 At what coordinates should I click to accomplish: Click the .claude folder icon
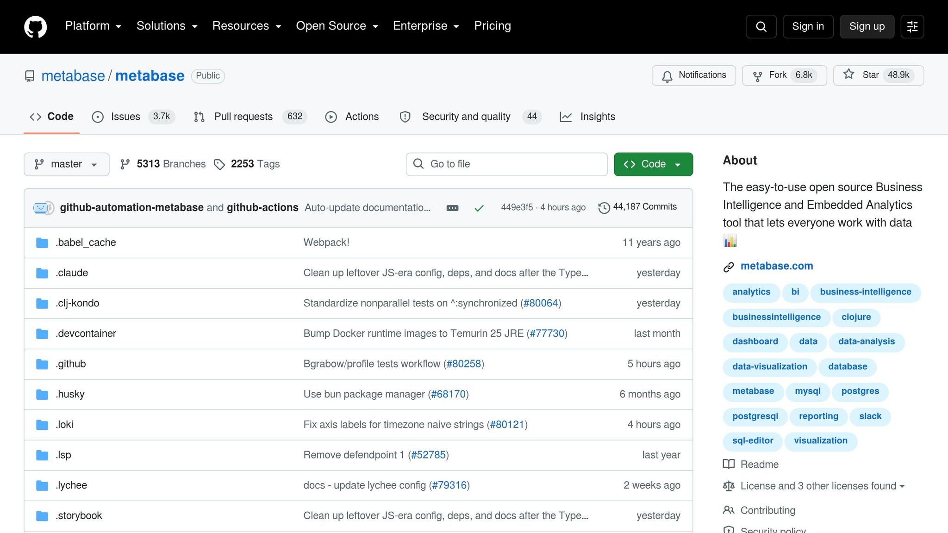point(42,273)
